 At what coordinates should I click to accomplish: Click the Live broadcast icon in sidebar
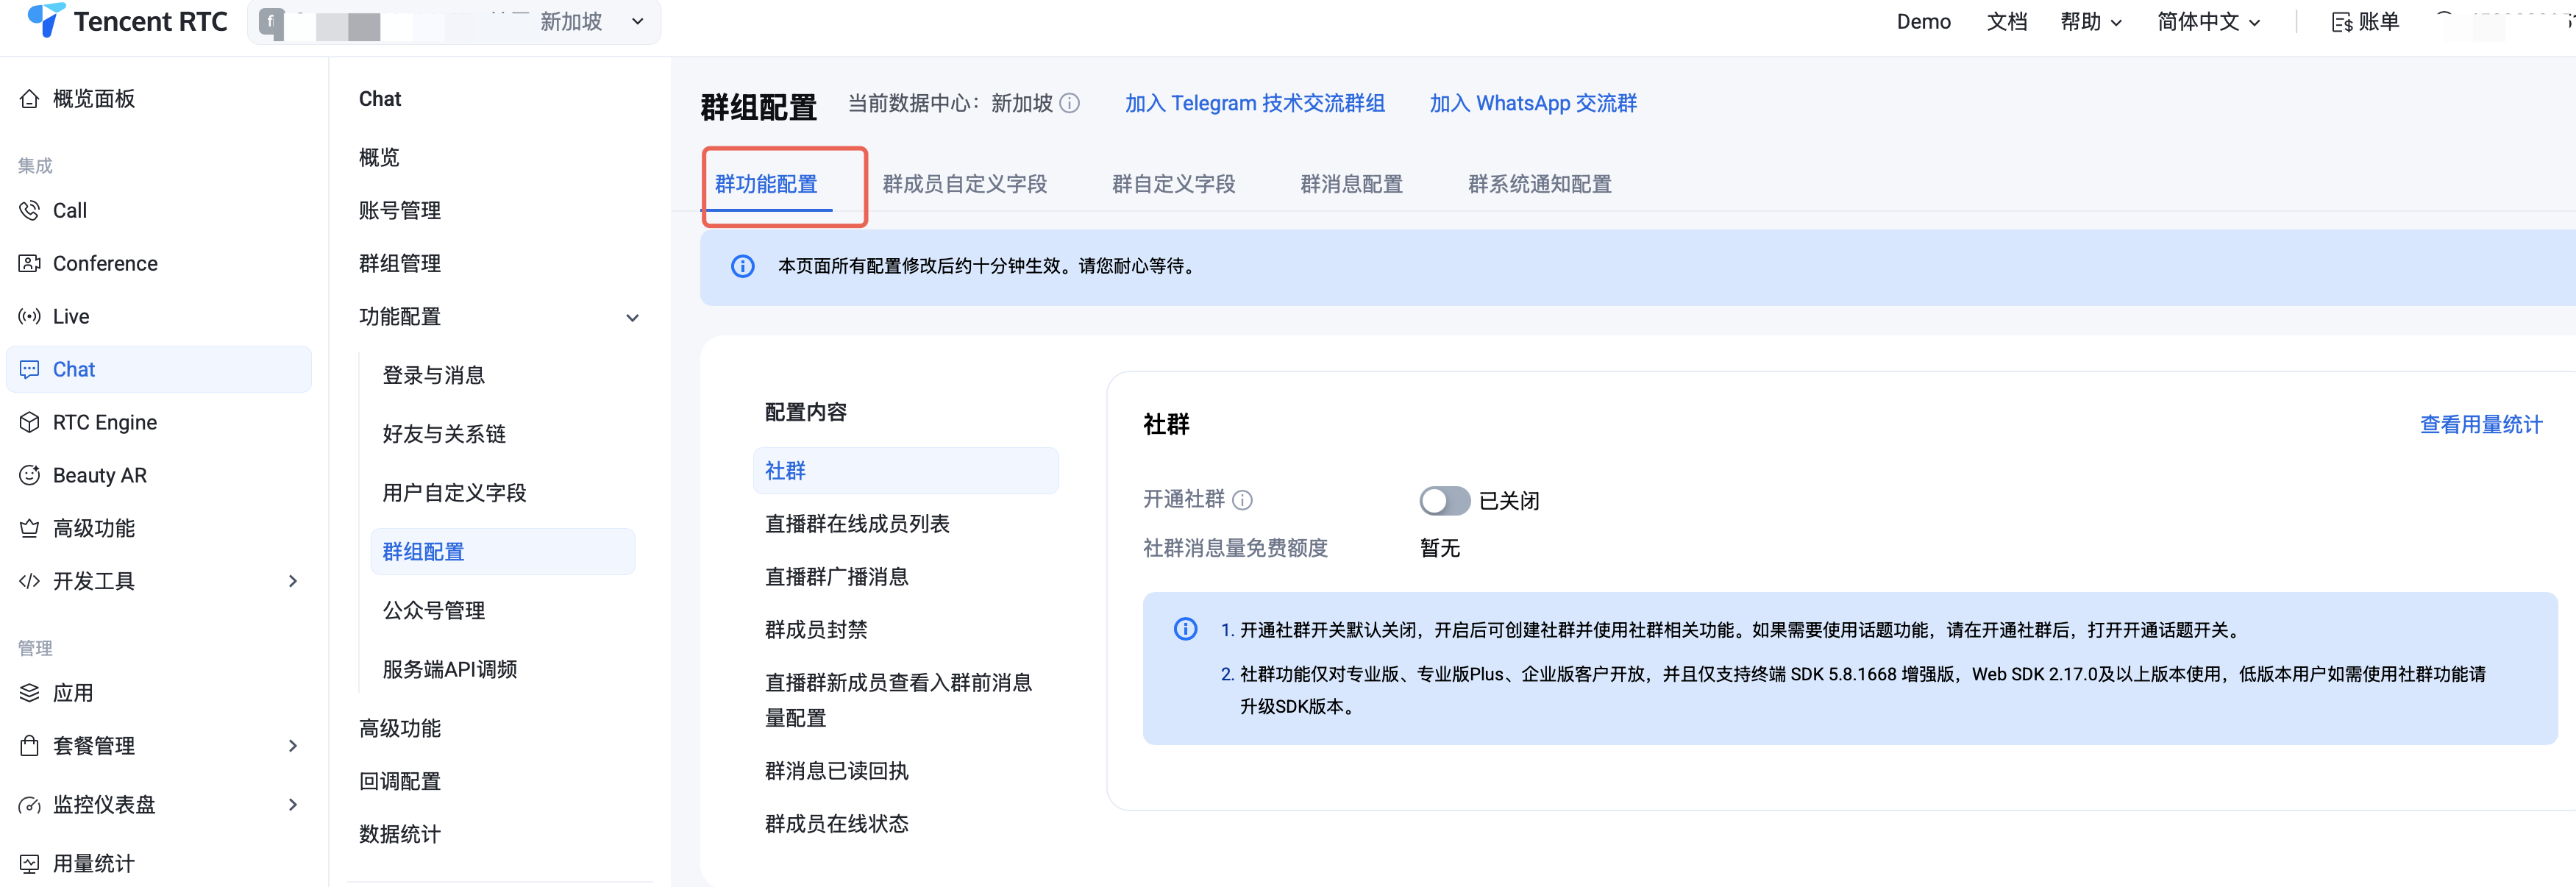tap(29, 317)
